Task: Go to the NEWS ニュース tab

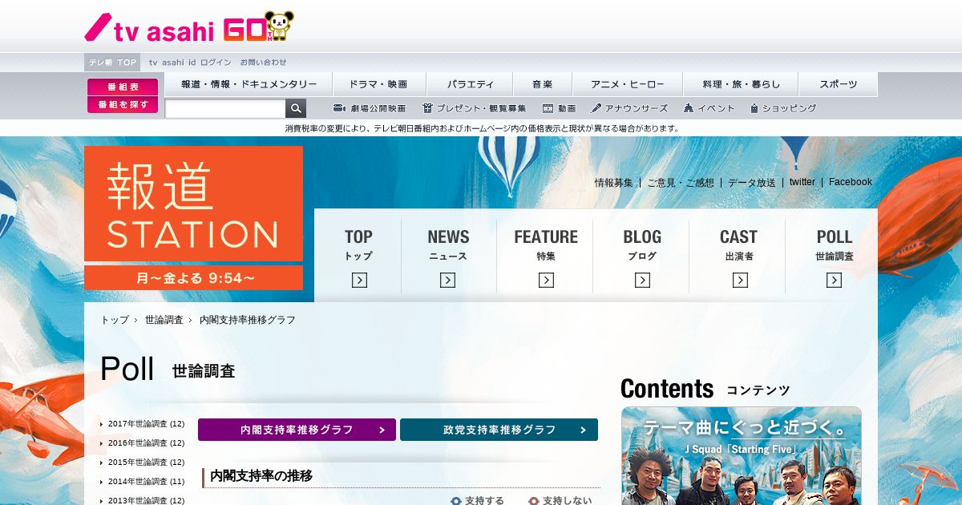Action: 448,257
